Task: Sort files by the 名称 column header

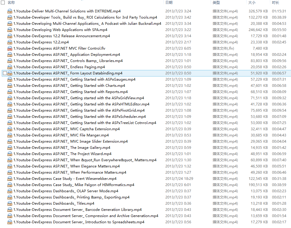Action: [11, 2]
